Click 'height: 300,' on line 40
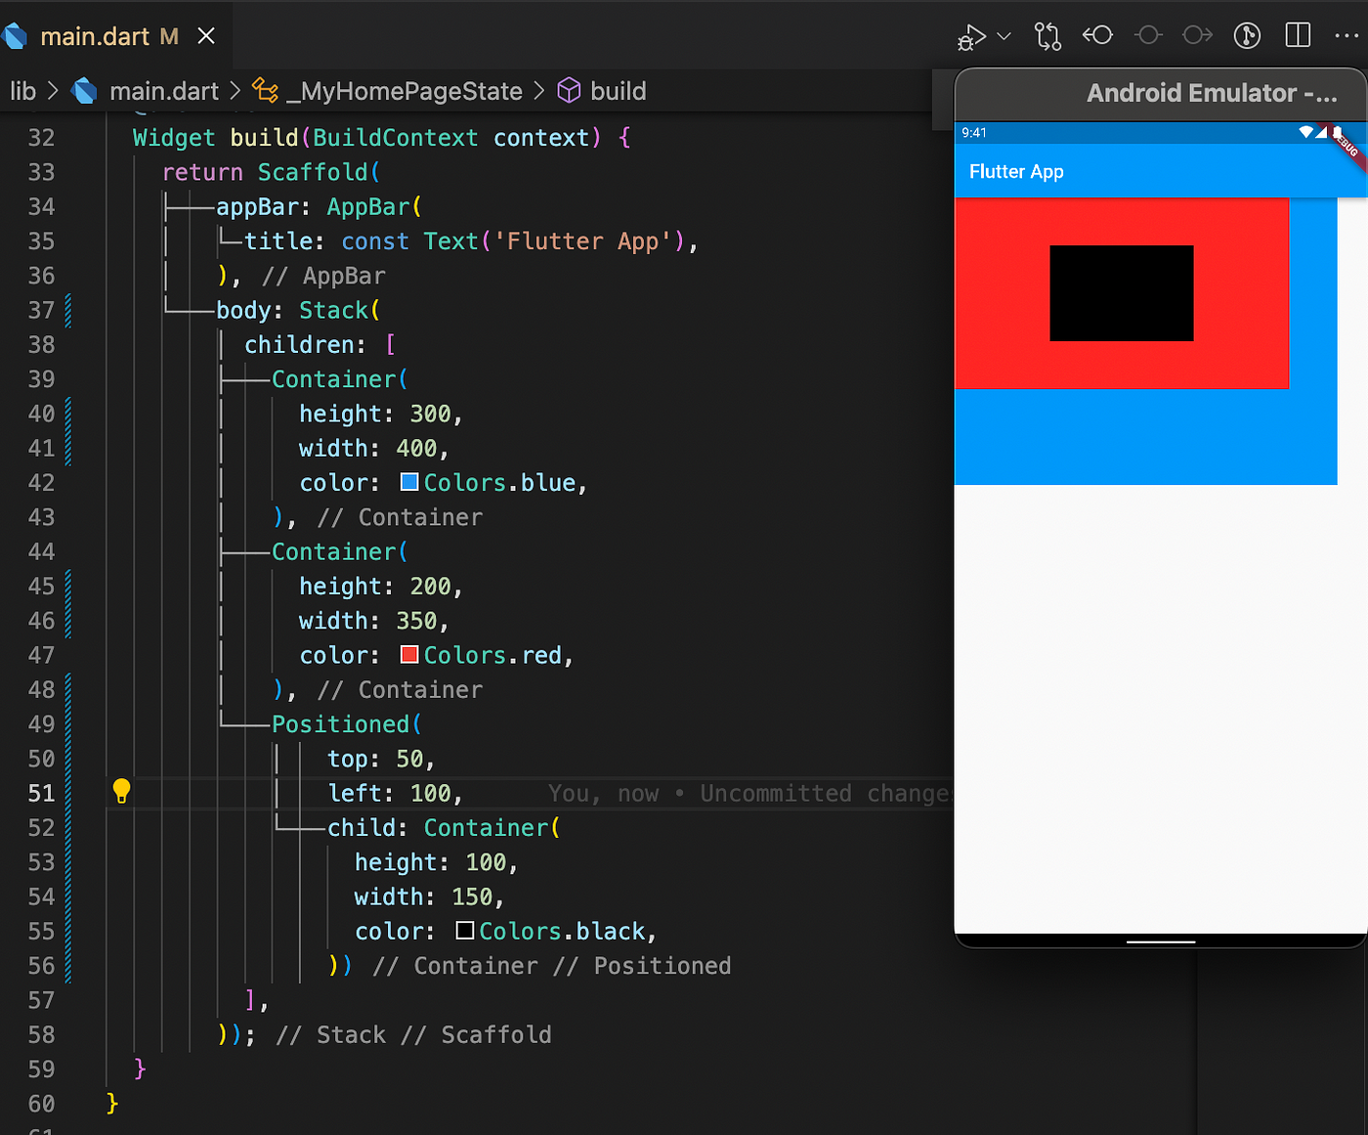Image resolution: width=1368 pixels, height=1135 pixels. (381, 414)
